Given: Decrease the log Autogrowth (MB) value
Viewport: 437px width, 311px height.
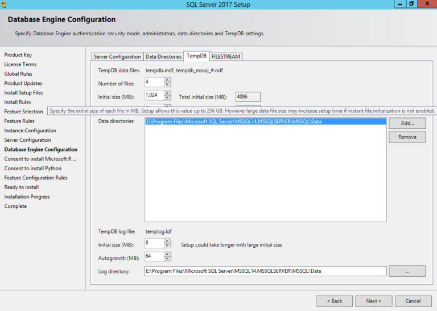Looking at the screenshot, I should pos(167,259).
